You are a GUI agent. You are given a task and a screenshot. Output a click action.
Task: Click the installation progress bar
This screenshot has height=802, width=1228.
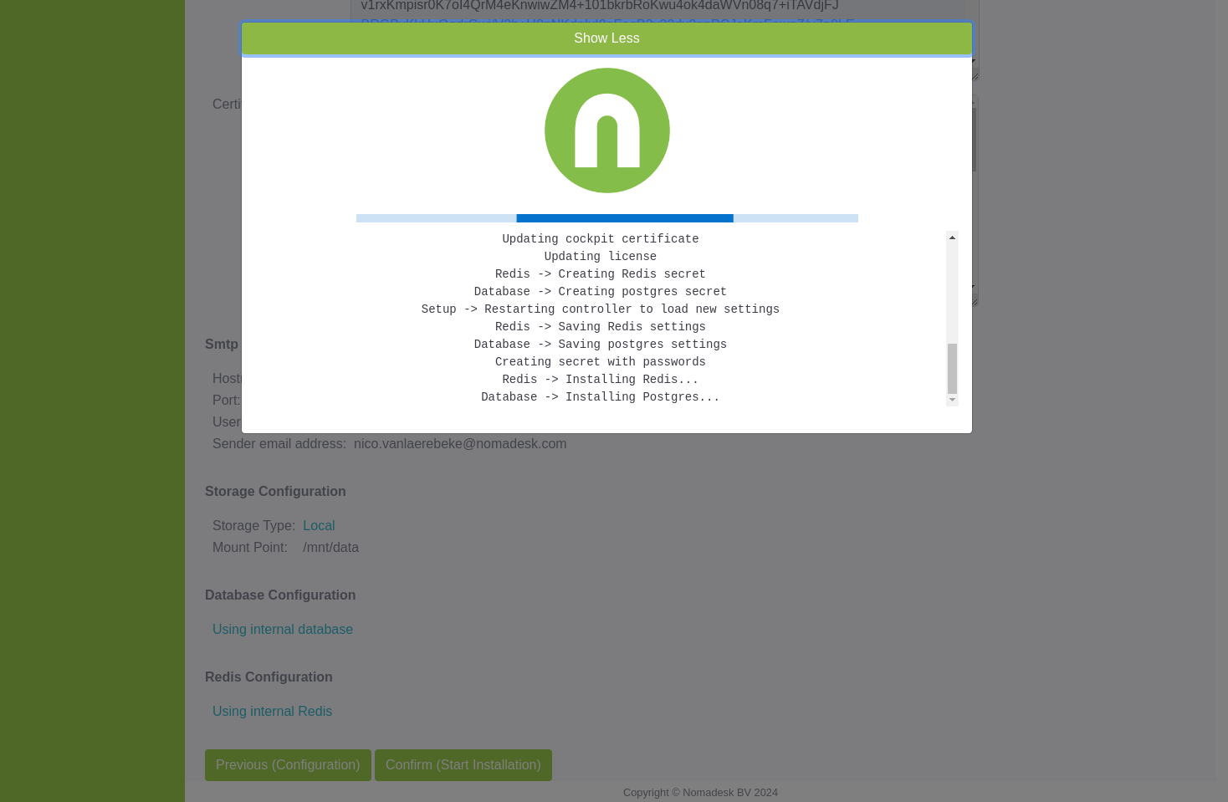(x=607, y=218)
